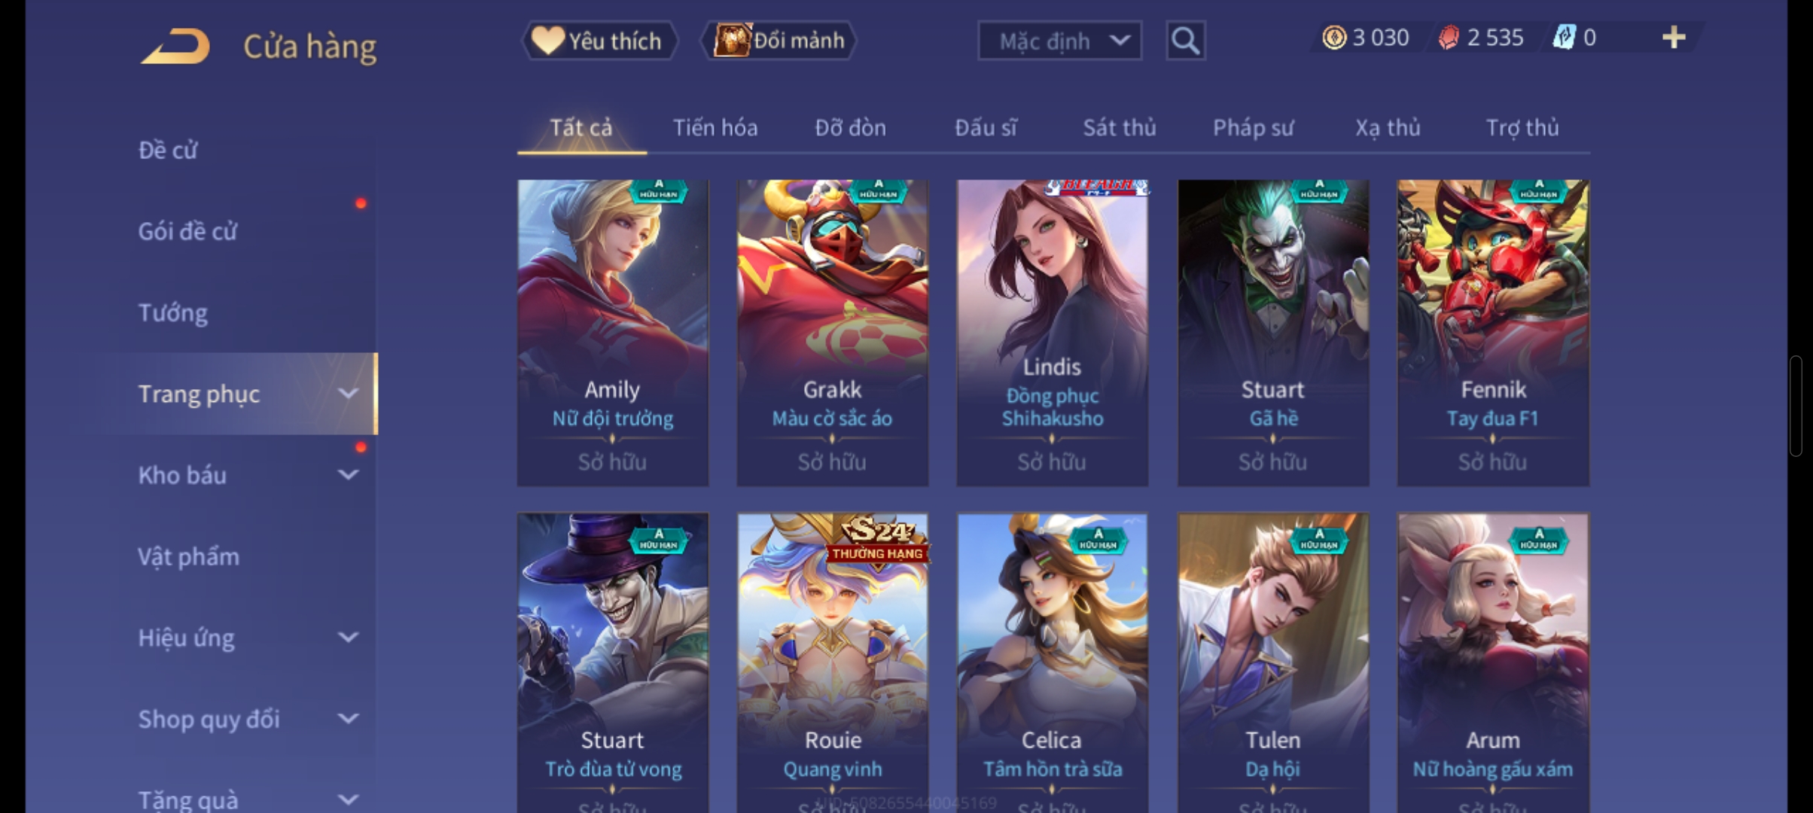Expand the Kho báu sidebar section
This screenshot has height=813, width=1813.
coord(348,475)
